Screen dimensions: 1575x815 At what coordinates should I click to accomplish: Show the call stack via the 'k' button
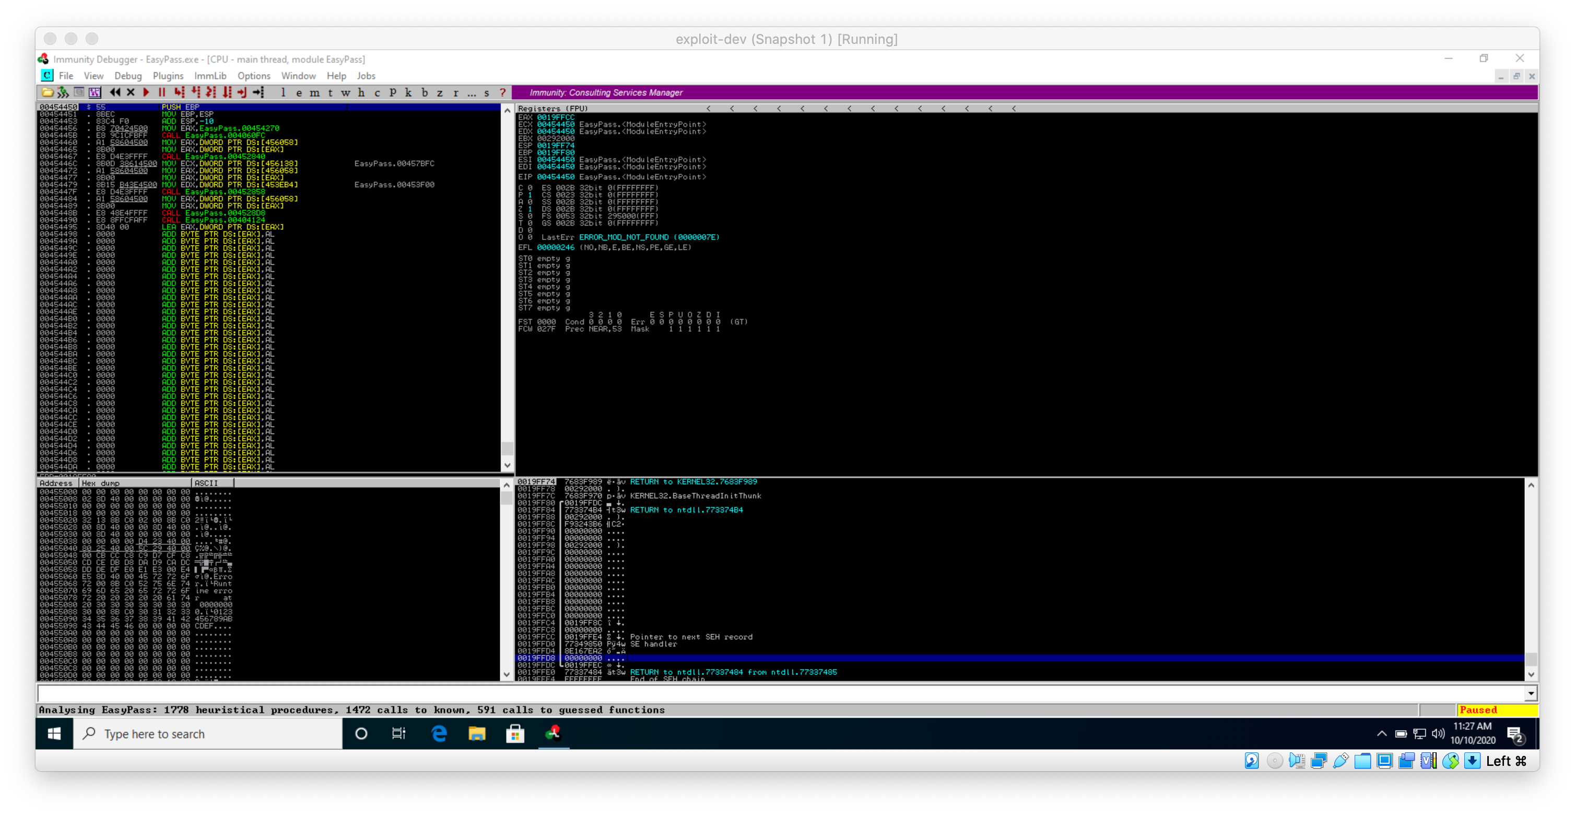[408, 92]
